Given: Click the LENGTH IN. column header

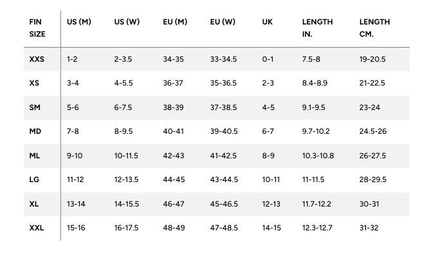Looking at the screenshot, I should (318, 28).
